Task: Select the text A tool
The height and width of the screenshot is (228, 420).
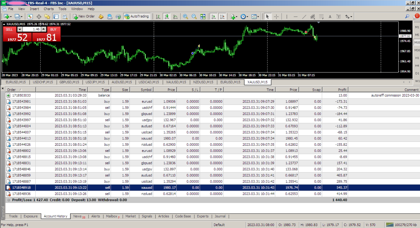Action: pyautogui.click(x=330, y=16)
